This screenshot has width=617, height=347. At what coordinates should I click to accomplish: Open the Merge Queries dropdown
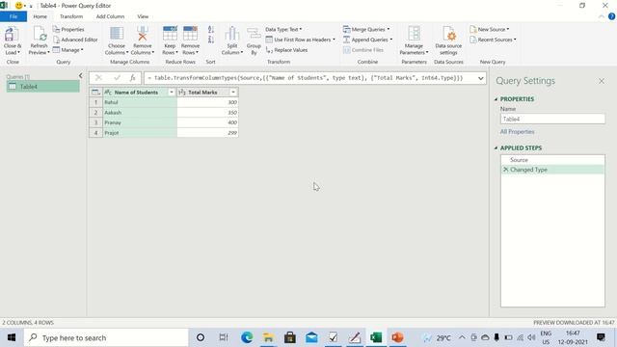click(x=366, y=30)
